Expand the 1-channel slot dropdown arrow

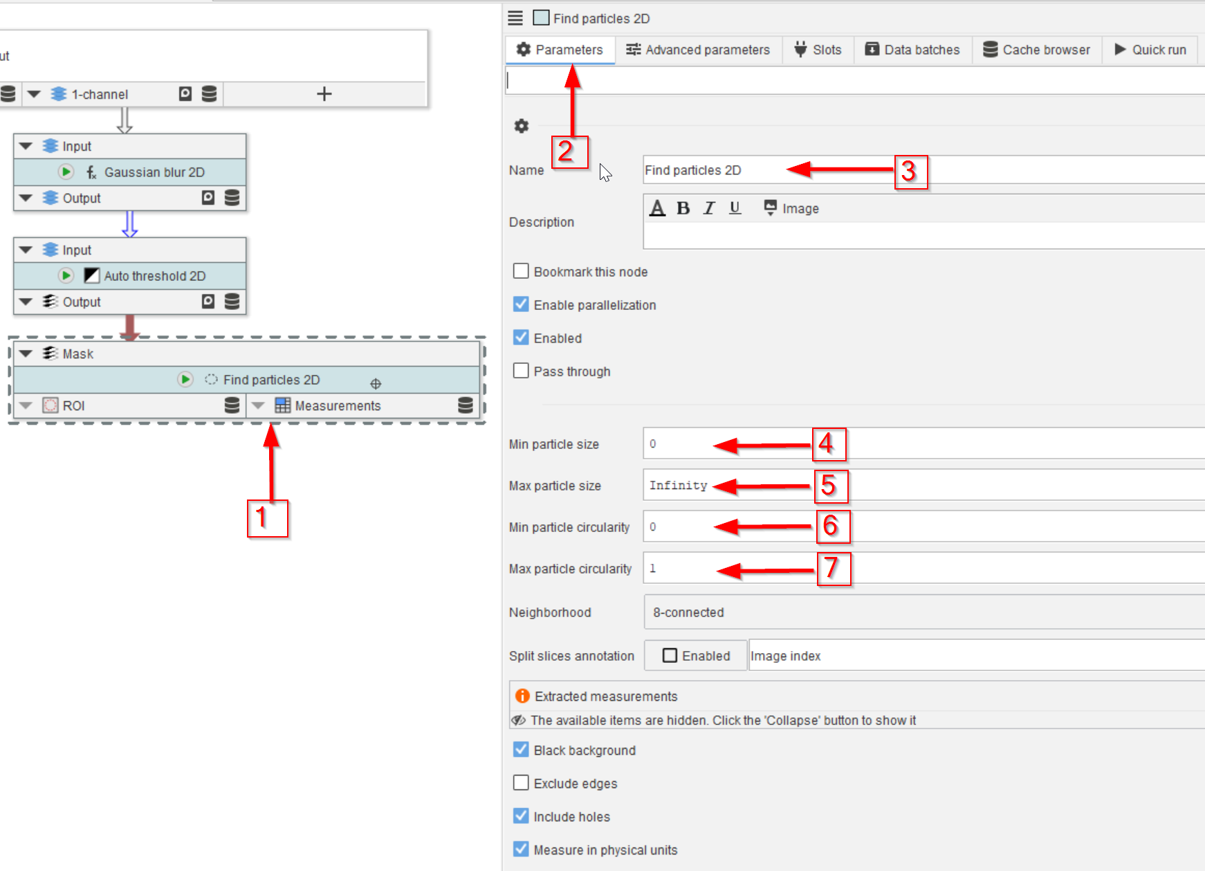tap(34, 94)
